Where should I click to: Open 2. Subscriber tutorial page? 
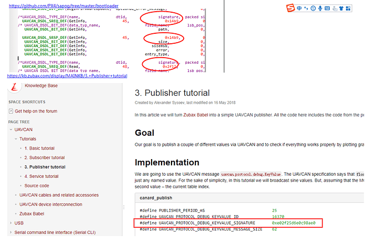[x=44, y=157]
